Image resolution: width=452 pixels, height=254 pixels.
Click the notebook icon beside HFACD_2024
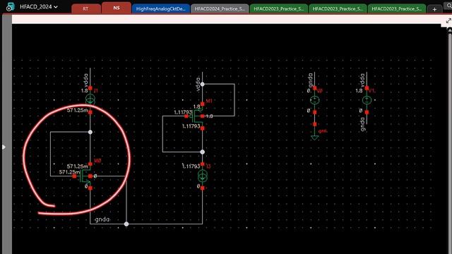[x=10, y=6]
